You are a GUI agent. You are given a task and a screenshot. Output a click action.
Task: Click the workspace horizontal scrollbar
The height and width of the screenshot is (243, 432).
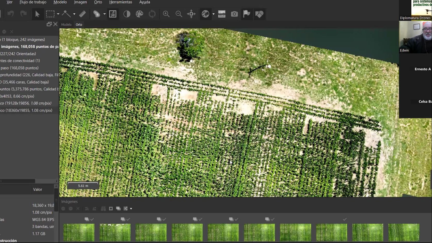pos(18,181)
